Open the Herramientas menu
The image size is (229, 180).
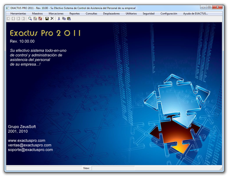[x=18, y=13]
